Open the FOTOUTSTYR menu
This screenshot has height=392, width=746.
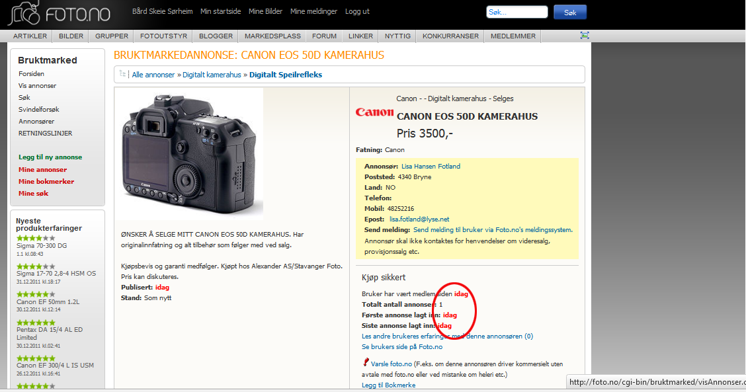[x=163, y=36]
